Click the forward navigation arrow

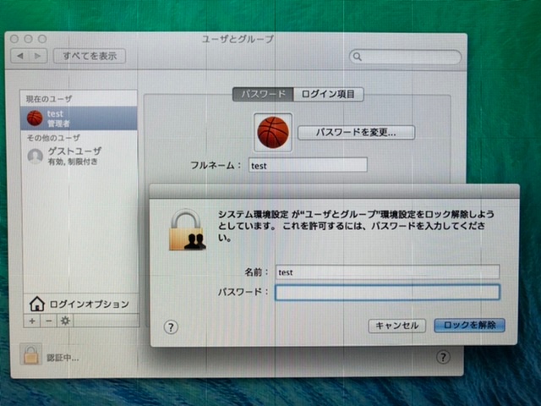(37, 57)
